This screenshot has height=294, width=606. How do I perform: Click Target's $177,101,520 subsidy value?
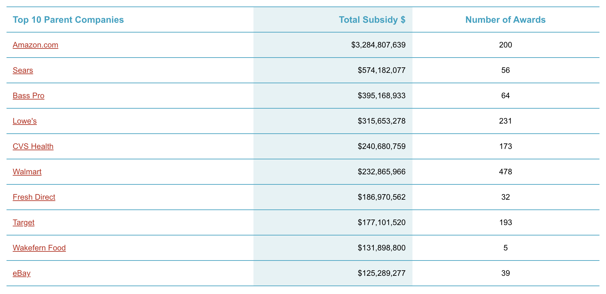coord(382,222)
